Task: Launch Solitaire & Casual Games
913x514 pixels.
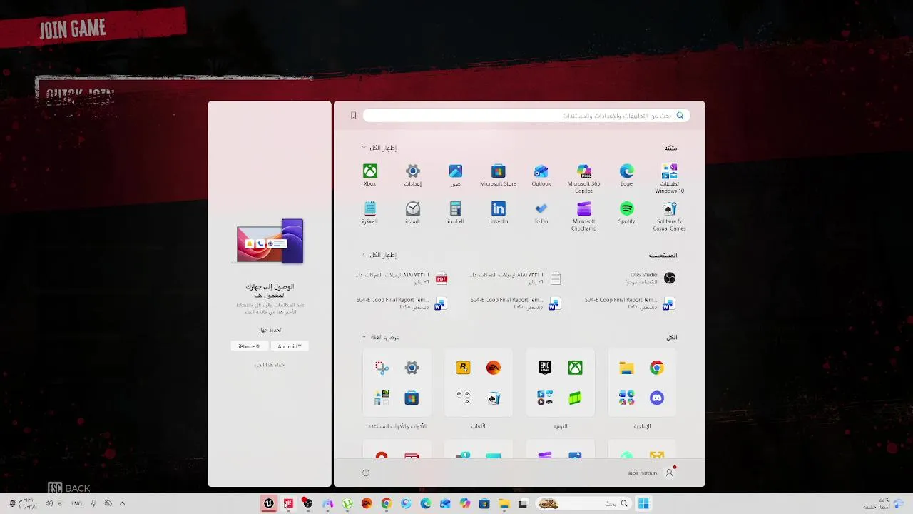Action: [669, 216]
